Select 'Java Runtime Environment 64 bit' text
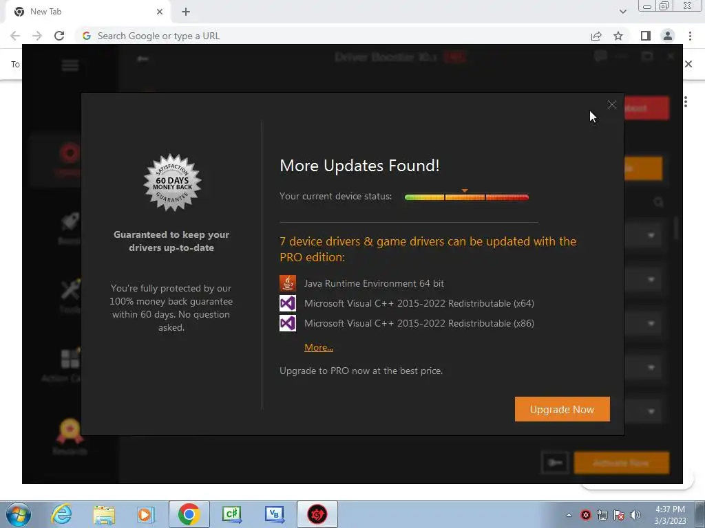 pyautogui.click(x=374, y=283)
